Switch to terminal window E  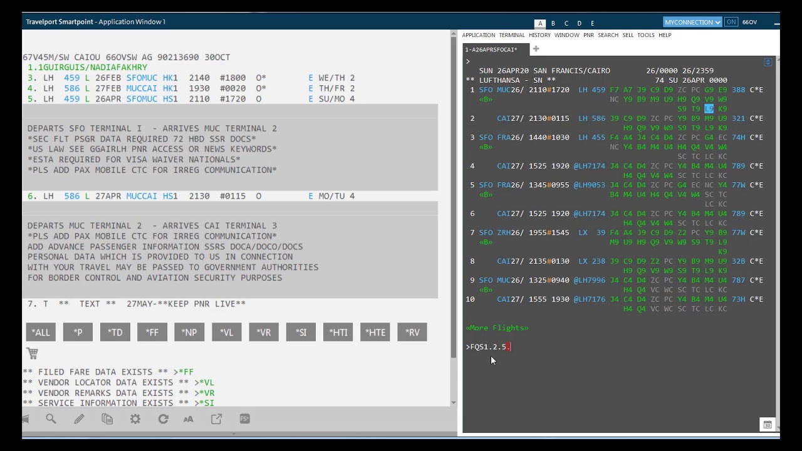tap(592, 23)
